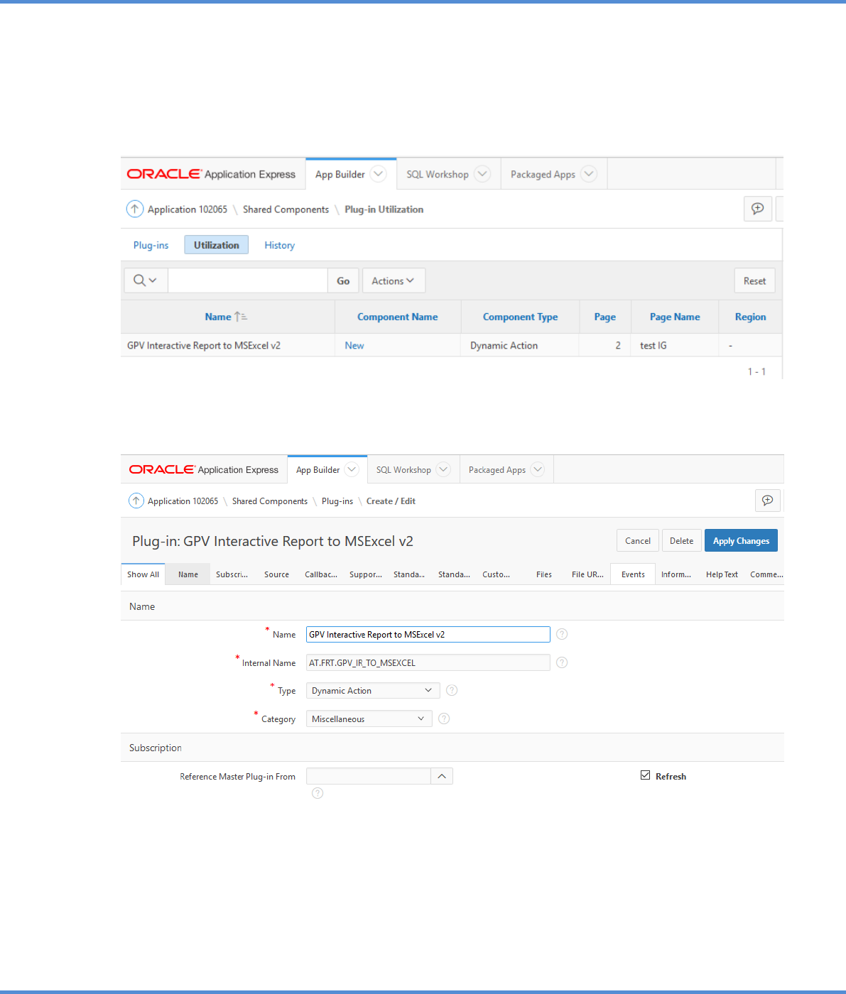Open feedback comment icon on Create / Edit page

click(768, 501)
